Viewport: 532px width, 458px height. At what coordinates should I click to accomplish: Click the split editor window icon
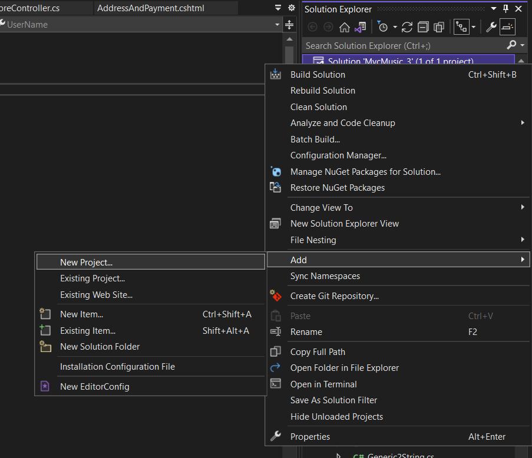coord(289,25)
